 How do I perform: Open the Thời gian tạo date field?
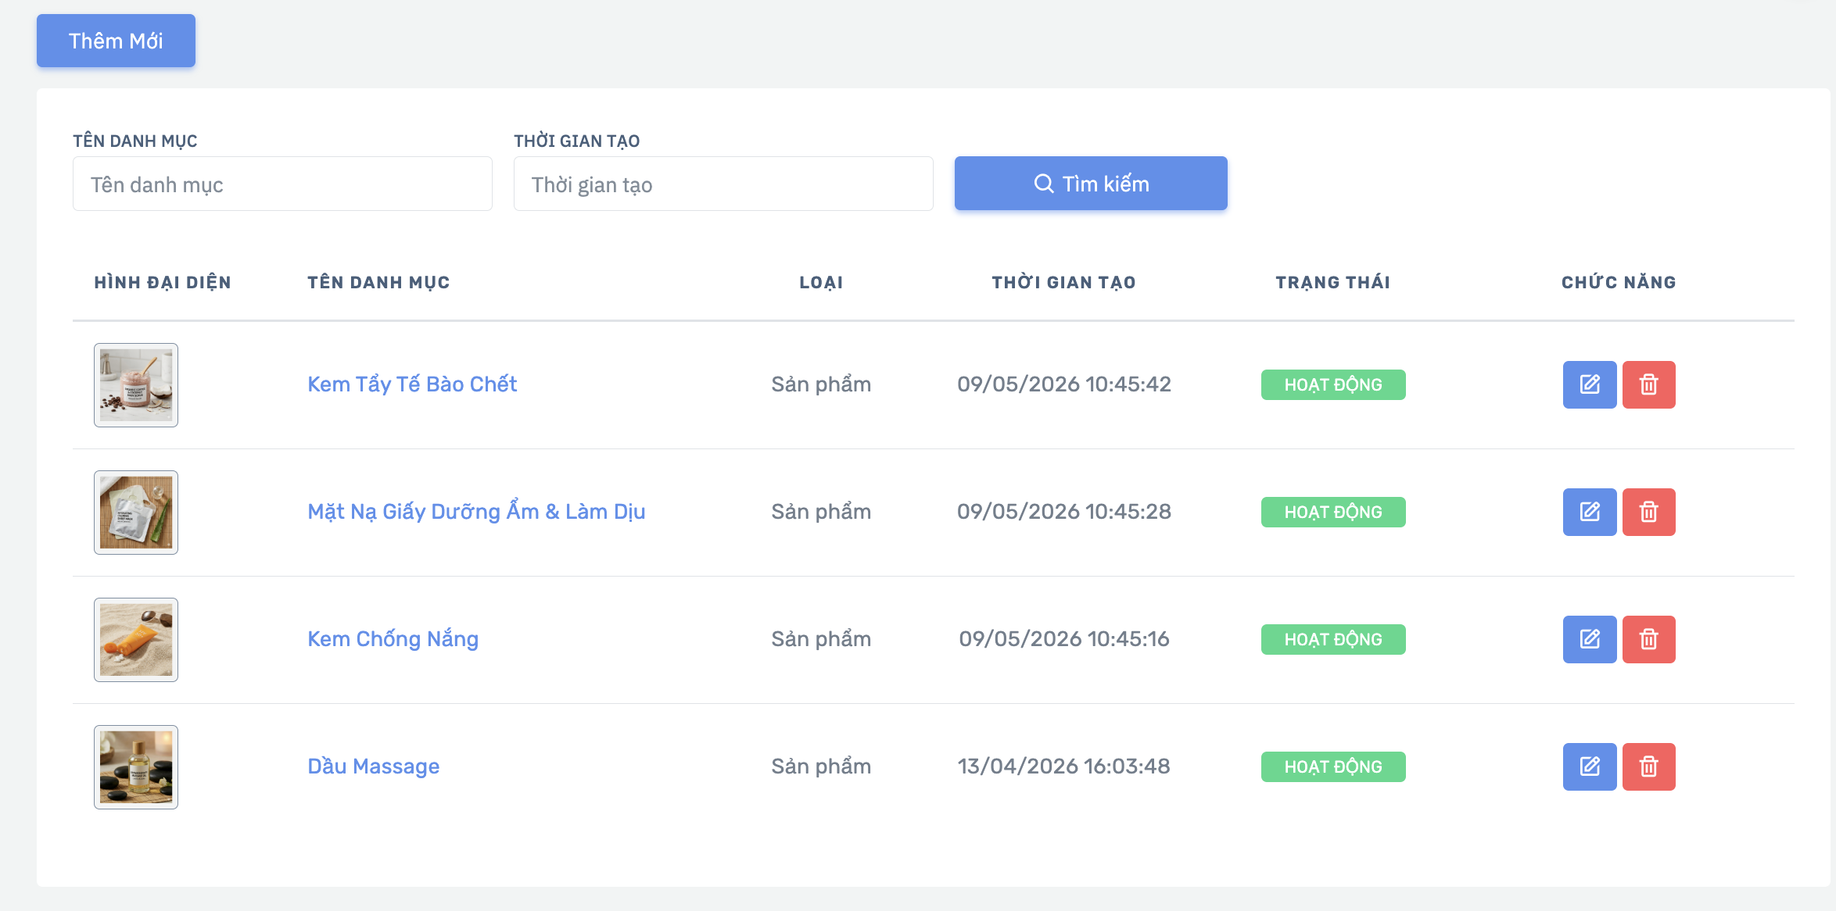tap(723, 184)
